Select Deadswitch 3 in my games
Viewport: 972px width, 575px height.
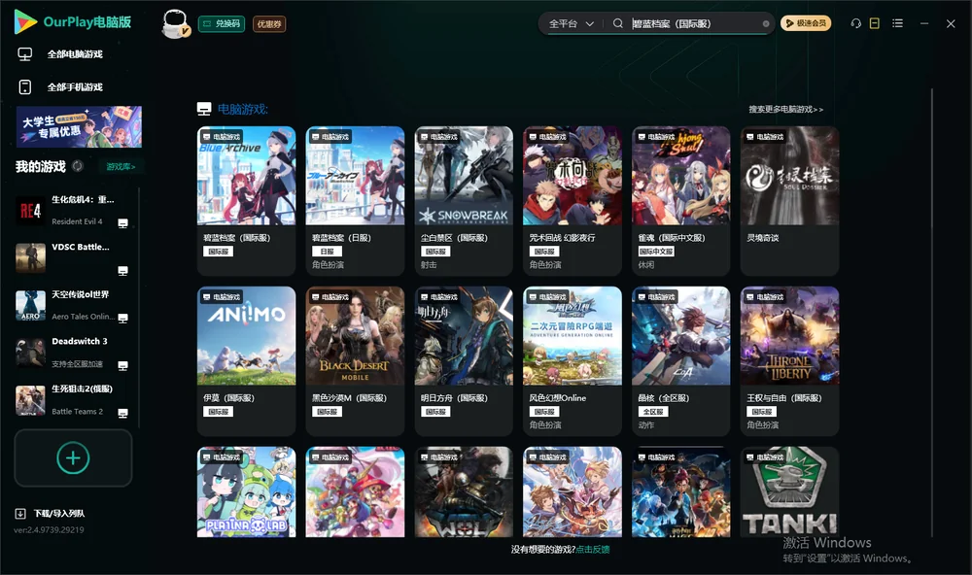click(x=73, y=353)
